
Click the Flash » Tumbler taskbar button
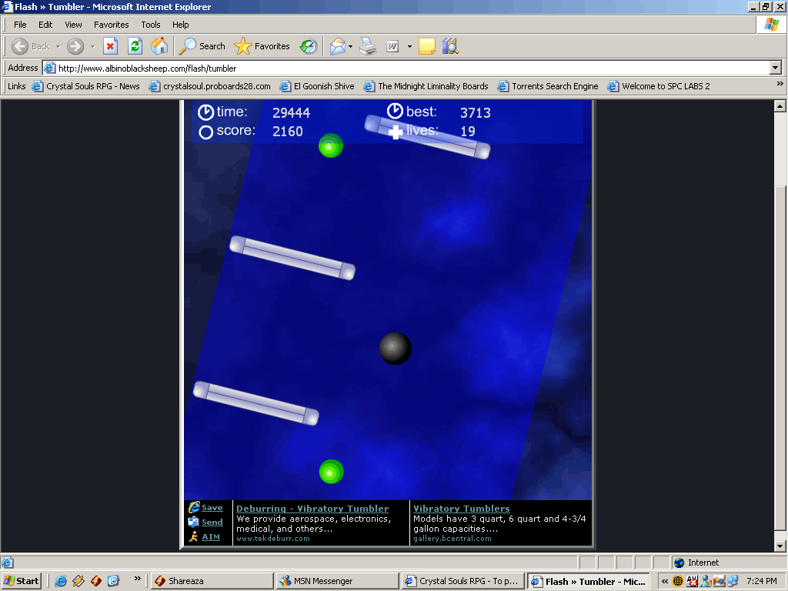click(588, 582)
